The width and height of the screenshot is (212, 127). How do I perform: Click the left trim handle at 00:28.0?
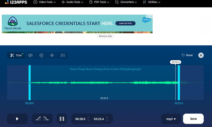pos(30,82)
